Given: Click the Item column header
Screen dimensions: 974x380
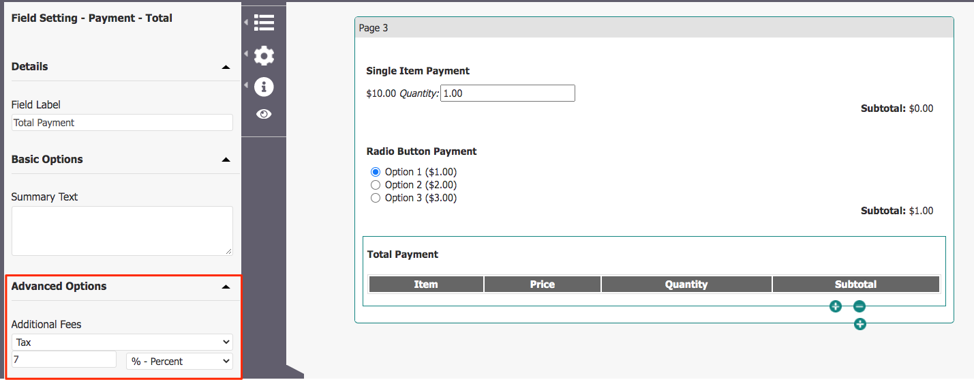Looking at the screenshot, I should coord(426,284).
